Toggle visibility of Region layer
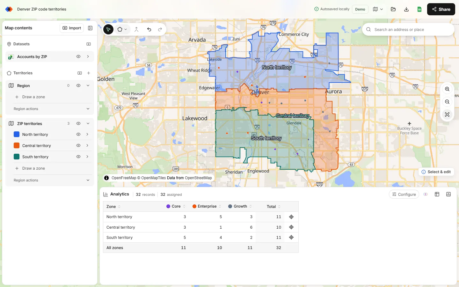This screenshot has height=287, width=459. (78, 85)
